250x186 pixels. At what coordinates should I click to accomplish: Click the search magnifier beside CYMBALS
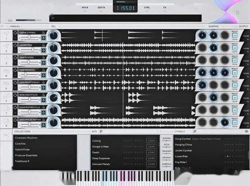click(x=195, y=131)
